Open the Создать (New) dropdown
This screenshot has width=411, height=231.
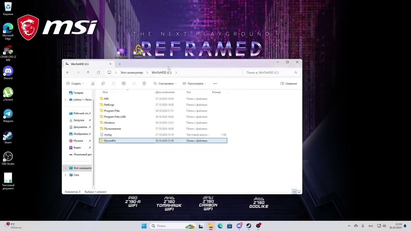click(75, 83)
